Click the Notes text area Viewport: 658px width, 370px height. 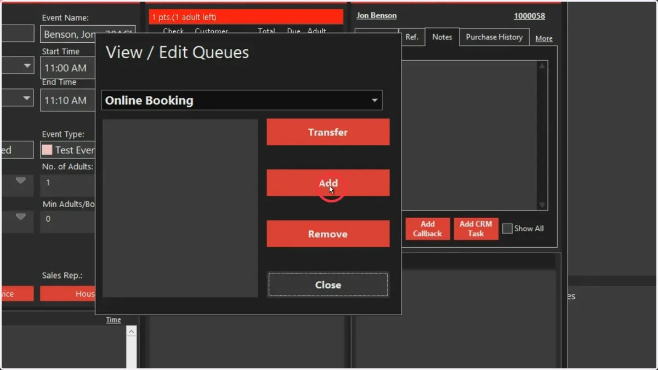click(x=469, y=135)
